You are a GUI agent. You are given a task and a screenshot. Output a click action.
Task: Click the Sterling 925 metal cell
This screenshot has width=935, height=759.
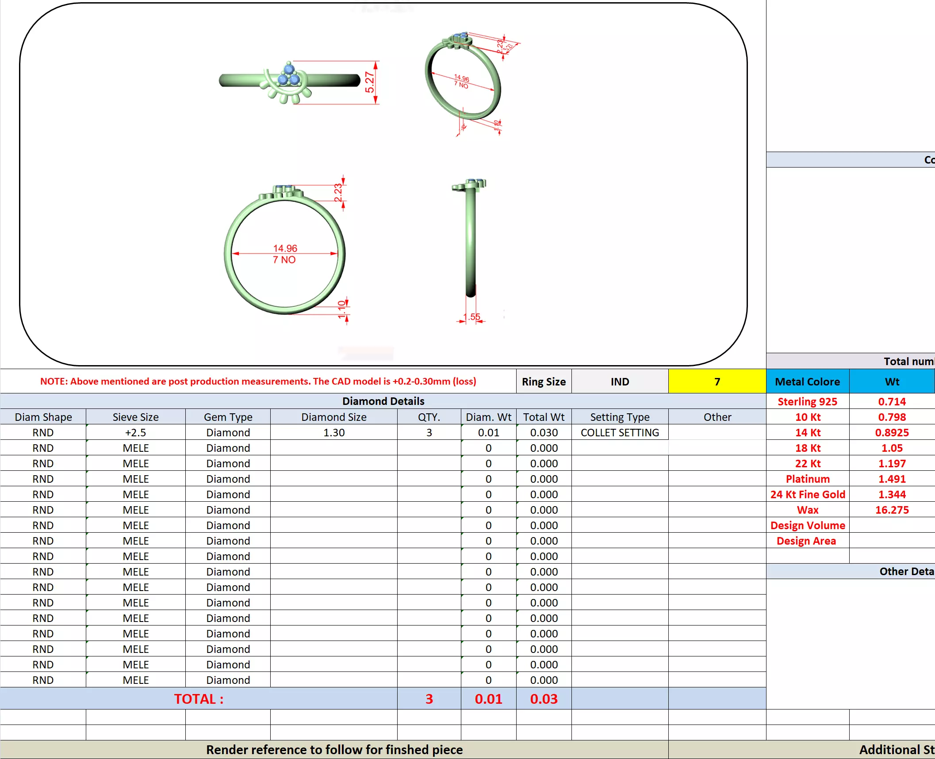[807, 401]
